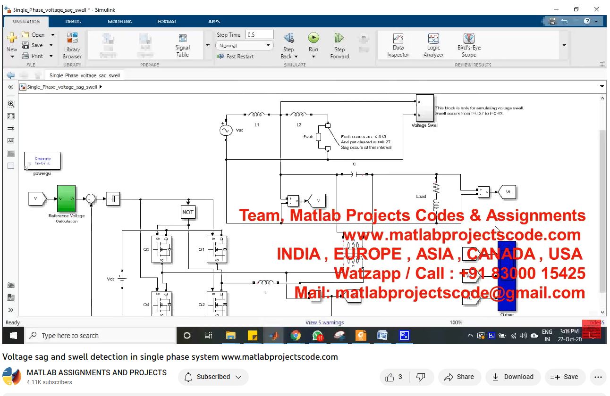This screenshot has width=610, height=396.
Task: Expand the Review Results gallery arrow
Action: coord(564,45)
